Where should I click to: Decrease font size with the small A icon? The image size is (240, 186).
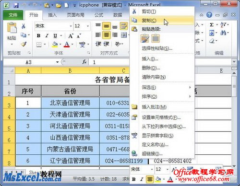point(79,36)
